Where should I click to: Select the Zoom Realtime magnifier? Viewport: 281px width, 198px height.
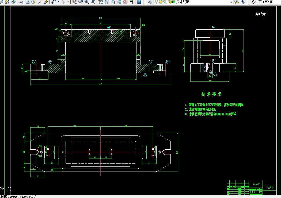coord(81,2)
